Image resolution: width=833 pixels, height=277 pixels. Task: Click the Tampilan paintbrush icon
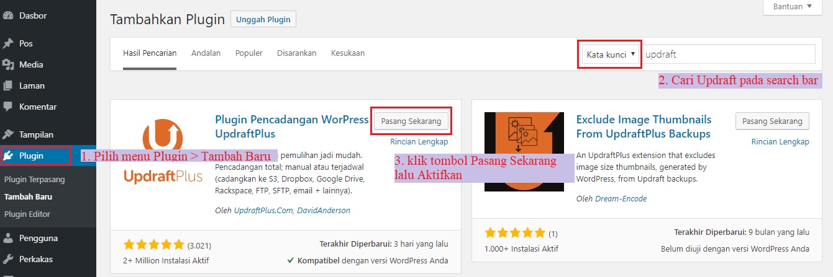coord(8,134)
